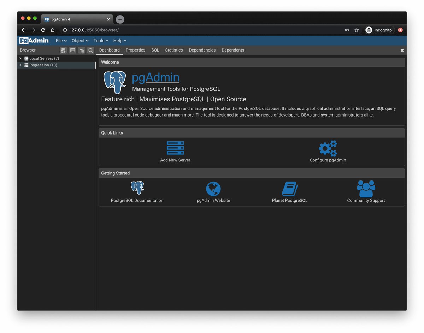Click the Welcome panel header
Image resolution: width=424 pixels, height=333 pixels.
(252, 62)
